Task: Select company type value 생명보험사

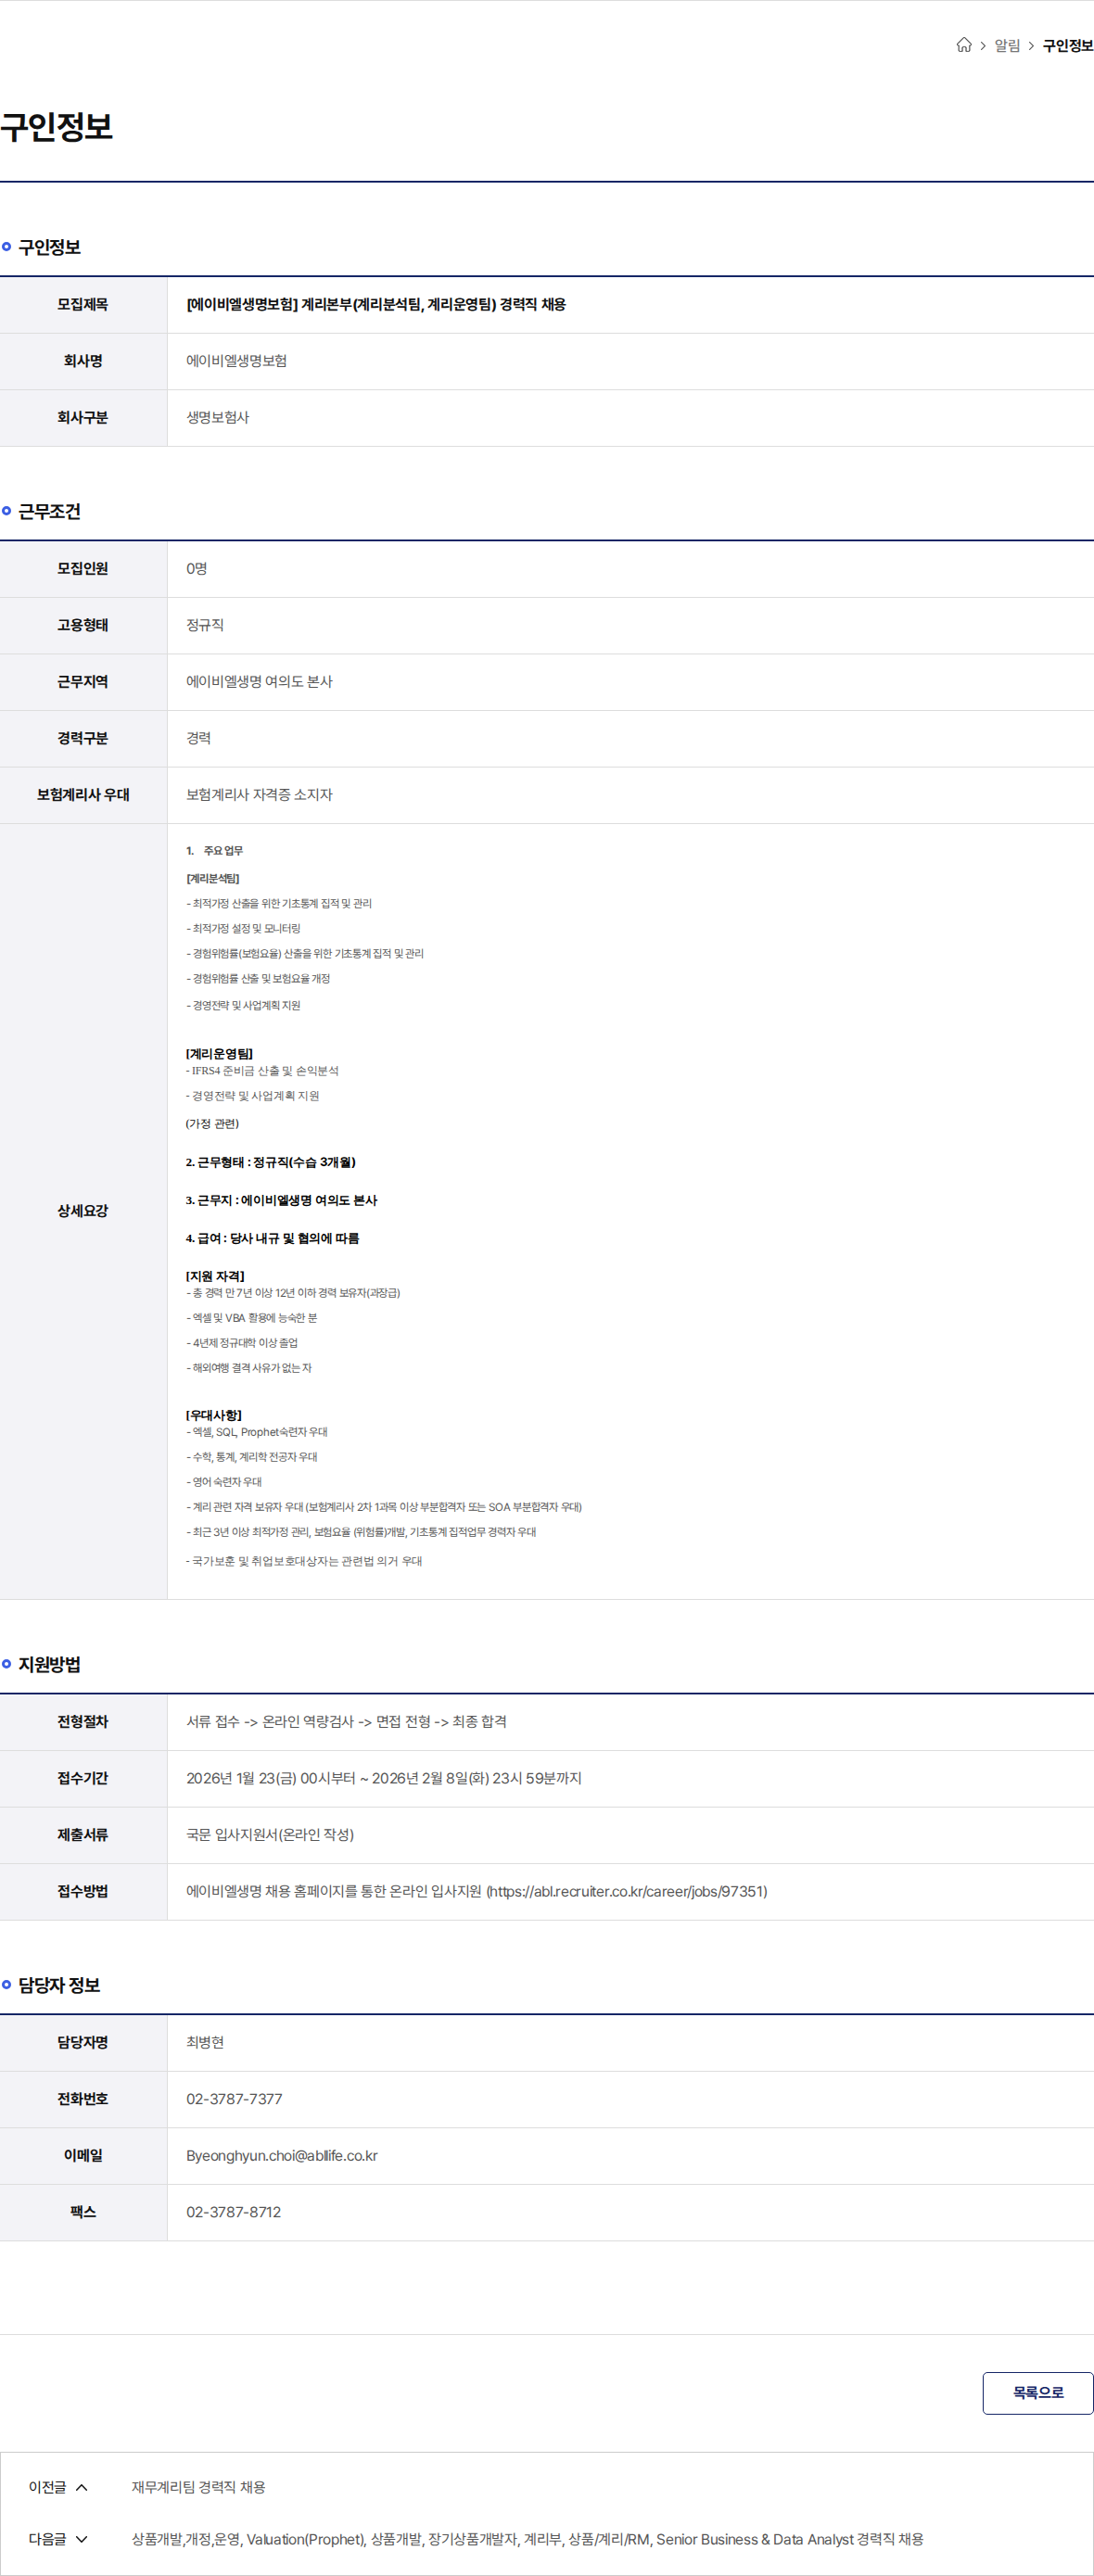Action: click(x=217, y=418)
